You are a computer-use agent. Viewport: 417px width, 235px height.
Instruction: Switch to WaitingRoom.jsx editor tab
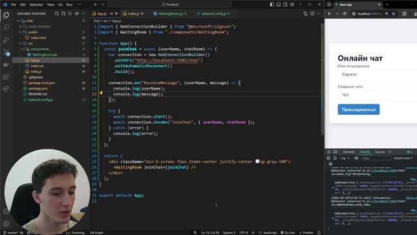click(x=170, y=14)
